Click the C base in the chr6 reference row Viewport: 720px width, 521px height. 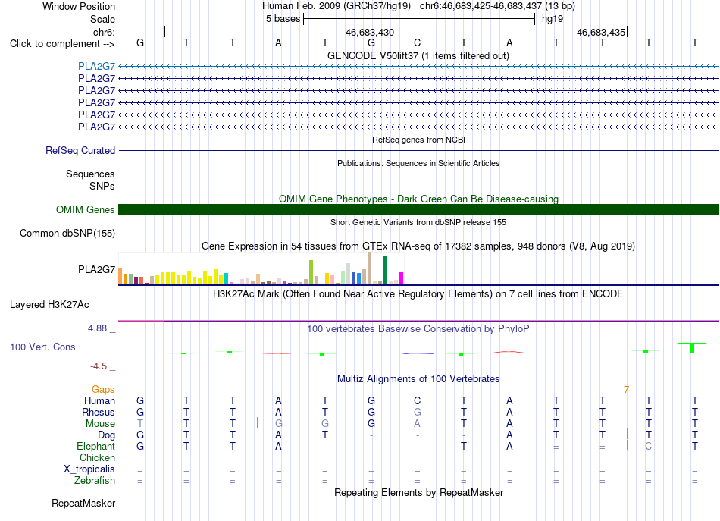point(417,43)
